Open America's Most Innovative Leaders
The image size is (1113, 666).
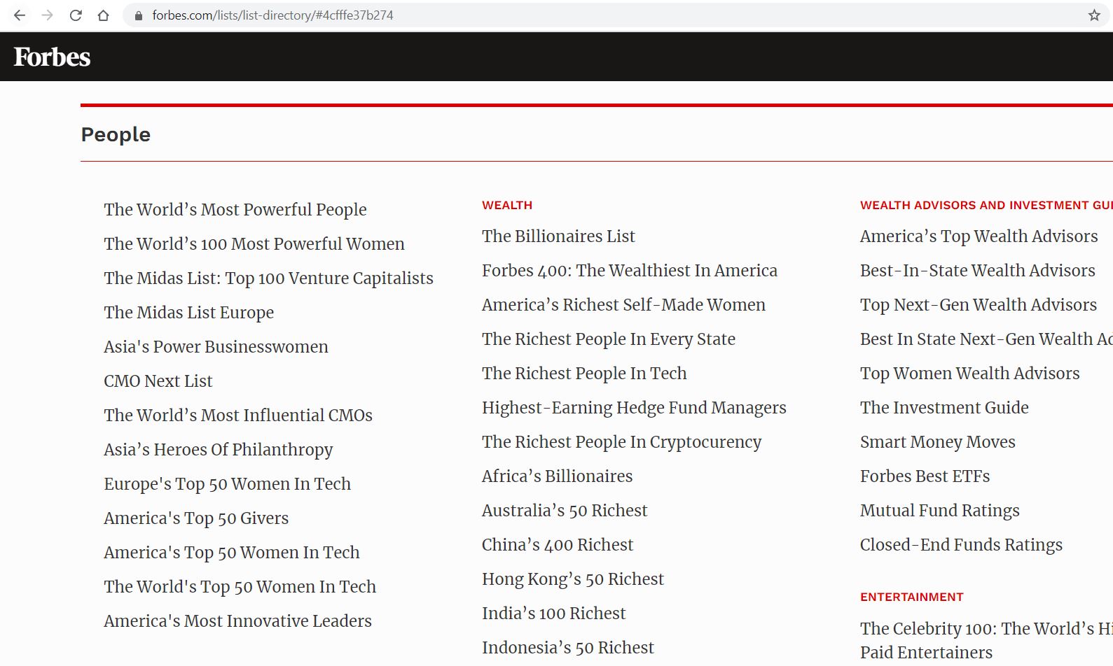(x=238, y=621)
